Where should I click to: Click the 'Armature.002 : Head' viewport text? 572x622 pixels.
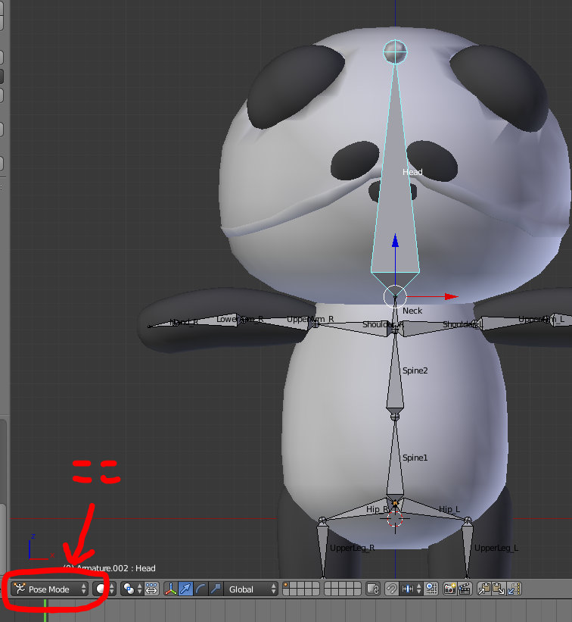116,568
